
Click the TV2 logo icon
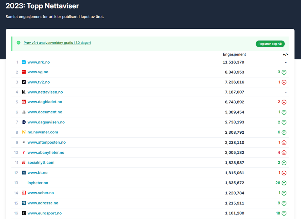click(x=24, y=82)
